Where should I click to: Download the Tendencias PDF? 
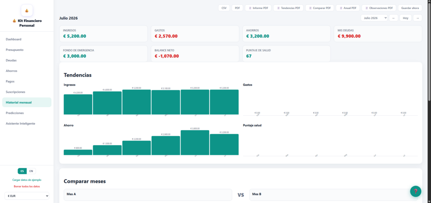(x=288, y=8)
